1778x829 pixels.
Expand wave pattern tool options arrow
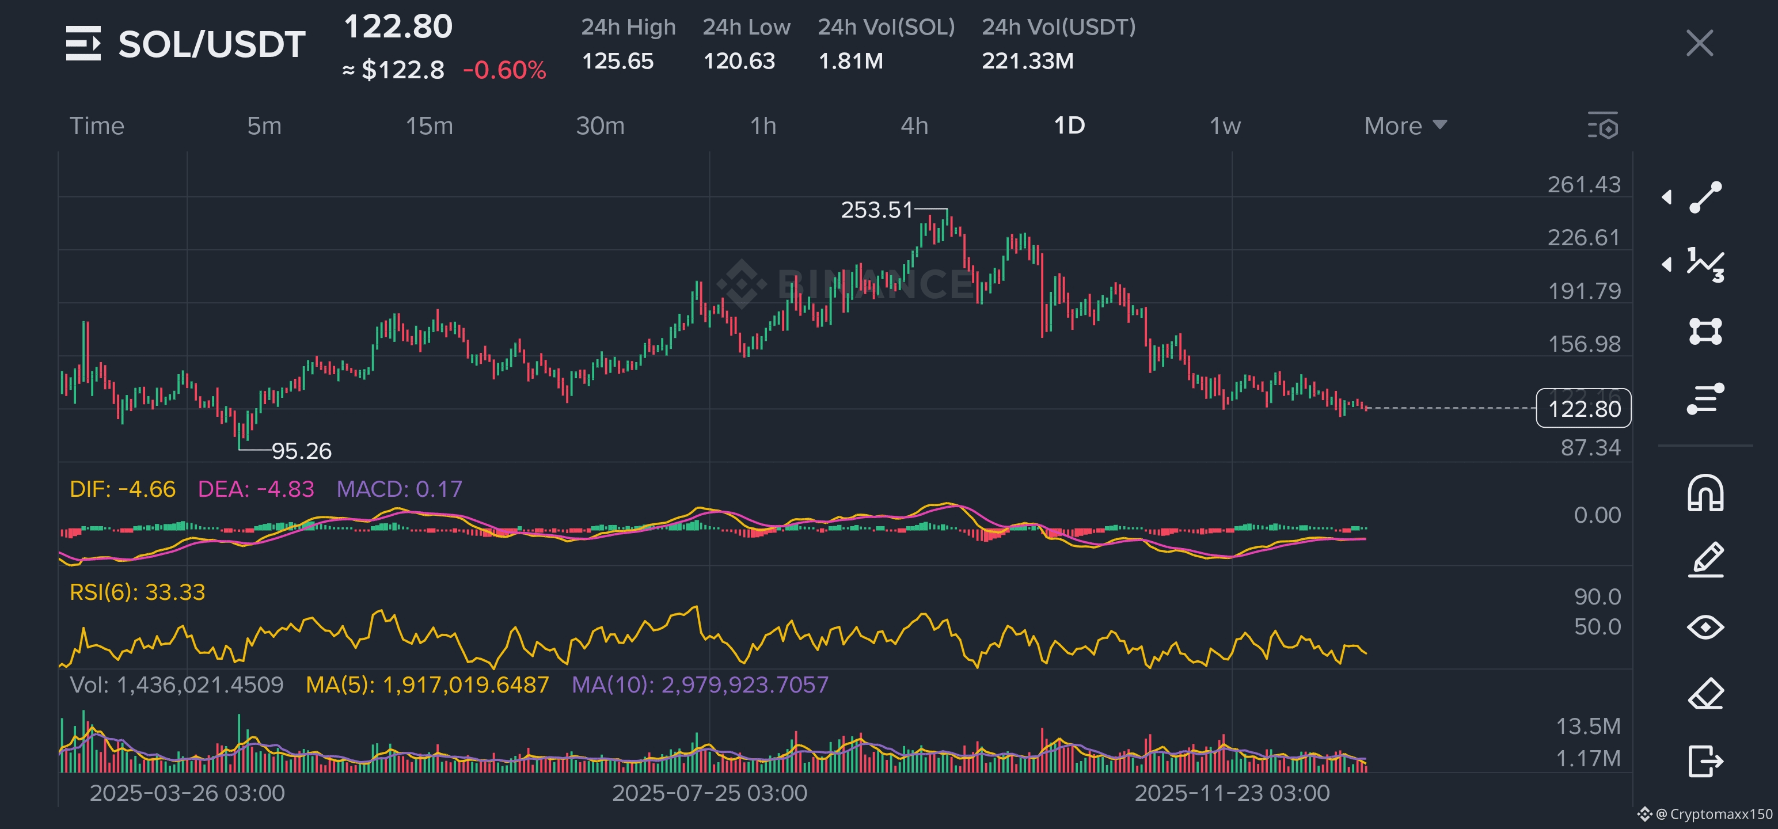coord(1667,264)
